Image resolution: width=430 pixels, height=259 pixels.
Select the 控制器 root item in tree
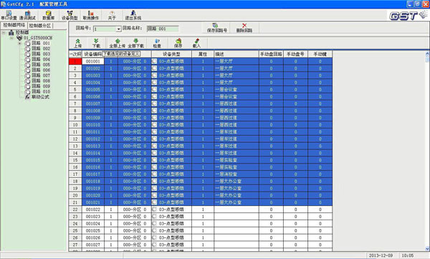click(x=22, y=32)
